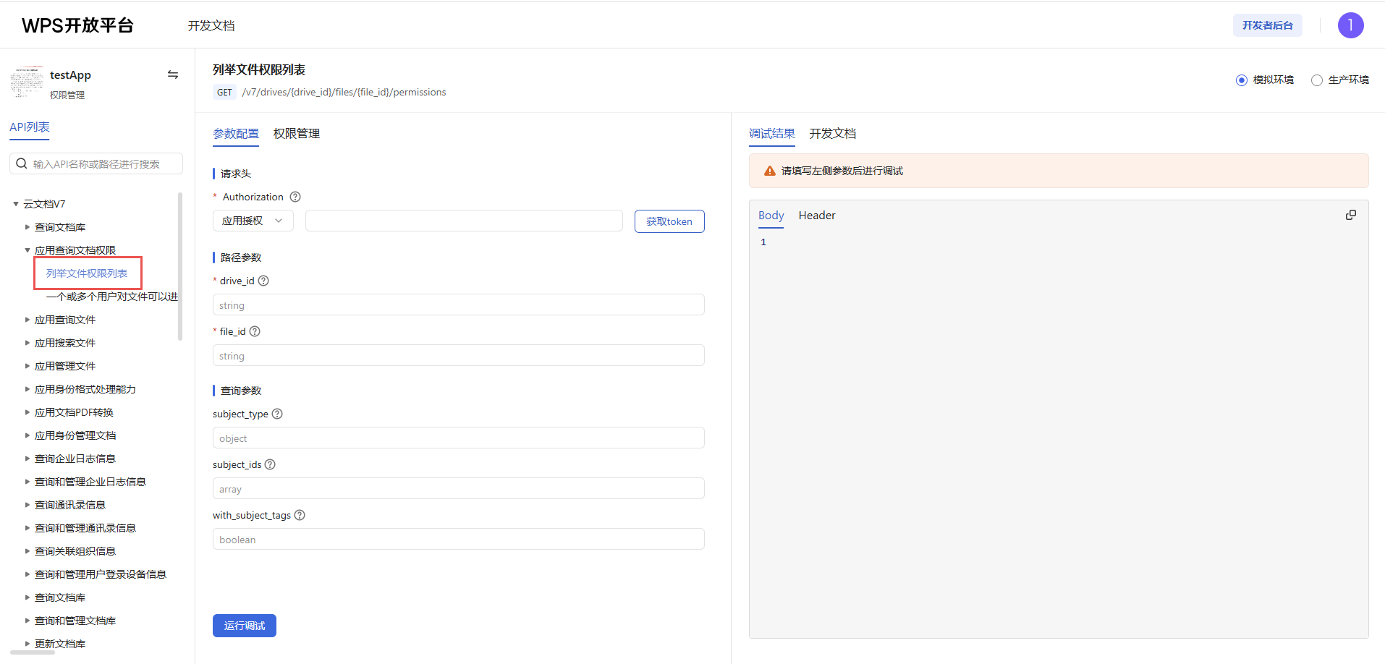
Task: Click the sidebar vertical scrollbar
Action: 179,266
